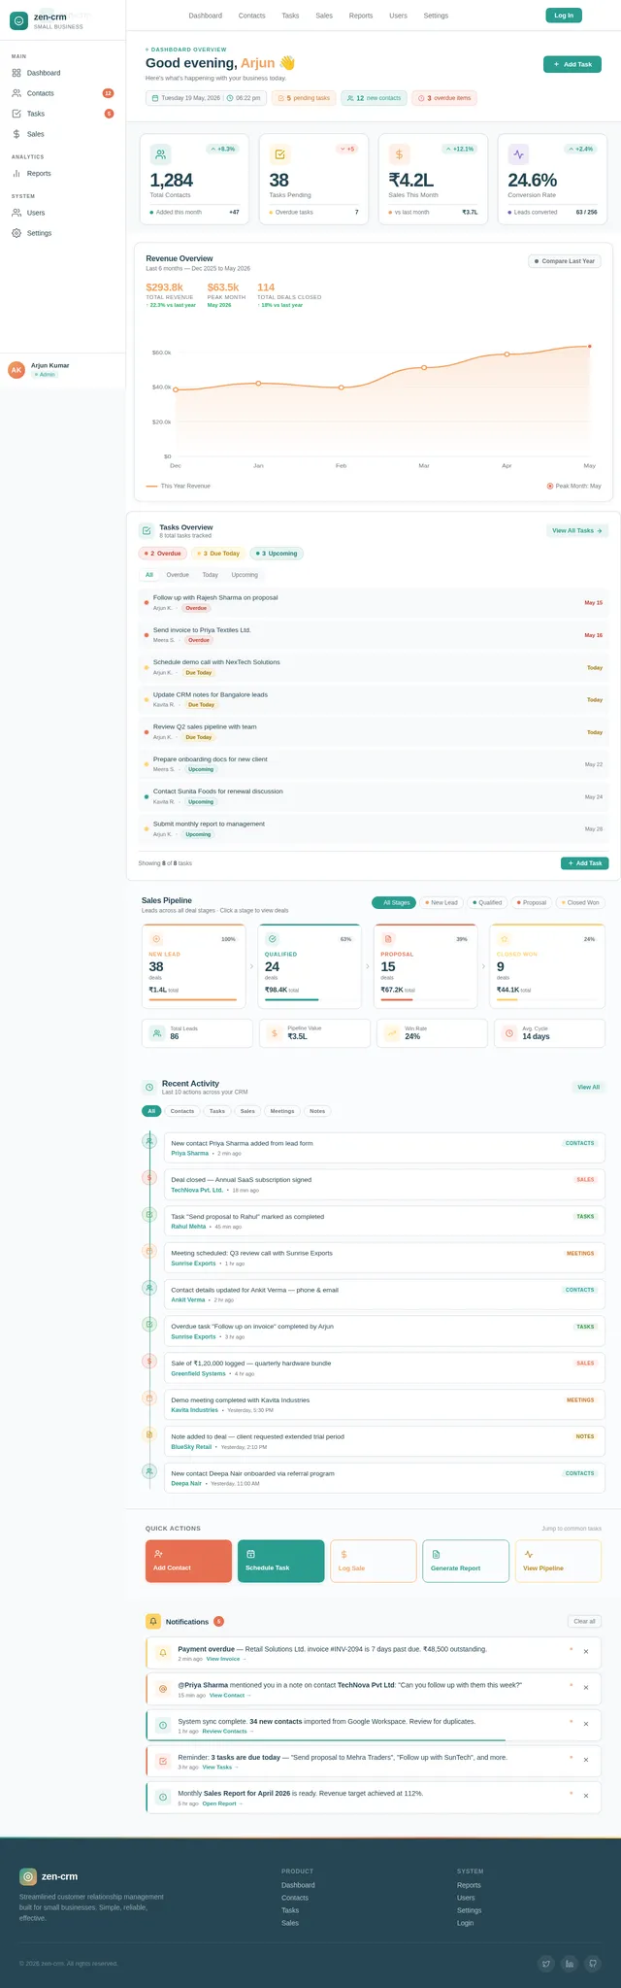
Task: Select Qualified pipeline filter
Action: 487,902
